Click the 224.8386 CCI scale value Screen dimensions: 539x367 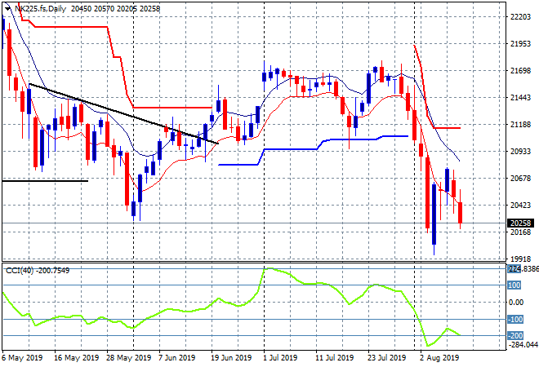click(x=523, y=269)
